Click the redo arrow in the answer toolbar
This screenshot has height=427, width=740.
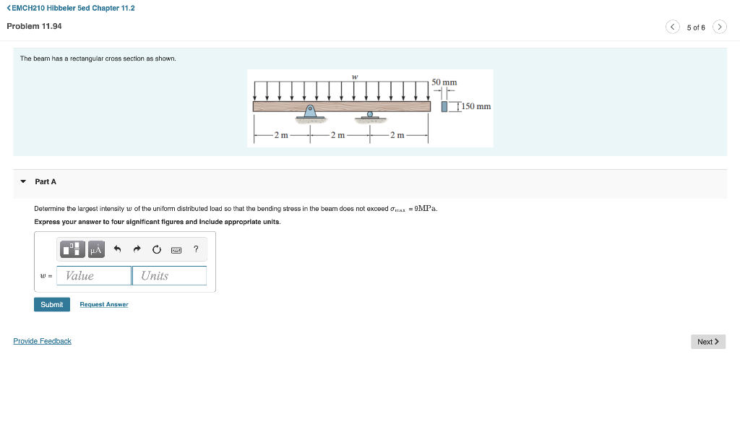point(137,249)
